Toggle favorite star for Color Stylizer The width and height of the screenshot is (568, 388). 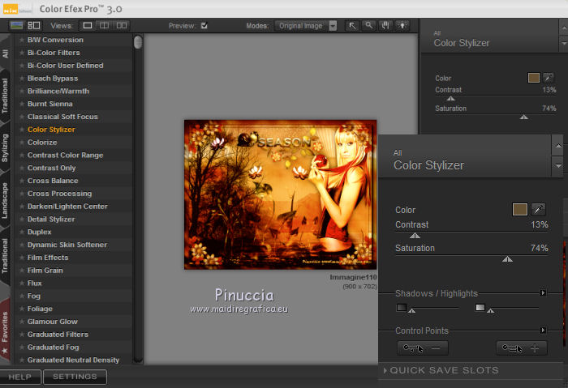22,130
